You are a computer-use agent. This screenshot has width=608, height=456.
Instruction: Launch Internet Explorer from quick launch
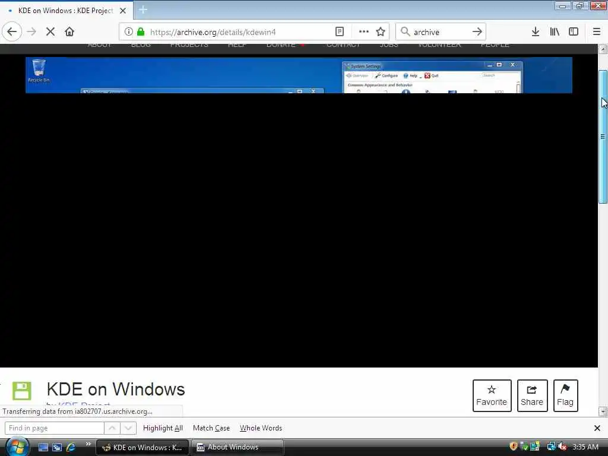tap(71, 448)
